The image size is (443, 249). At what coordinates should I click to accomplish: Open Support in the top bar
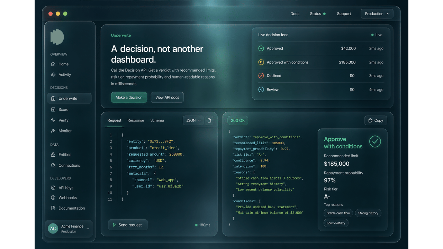(344, 14)
